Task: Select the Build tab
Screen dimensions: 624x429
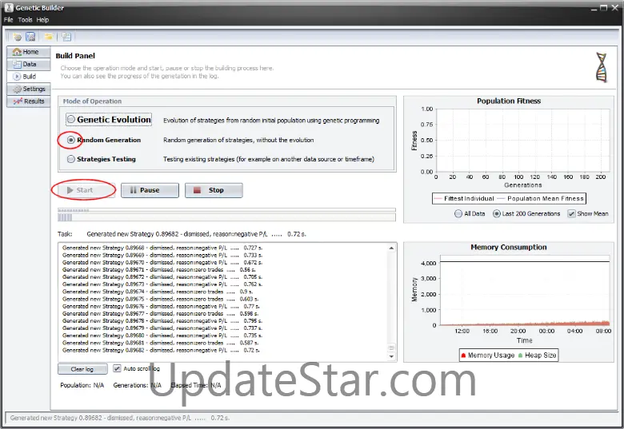Action: coord(29,76)
